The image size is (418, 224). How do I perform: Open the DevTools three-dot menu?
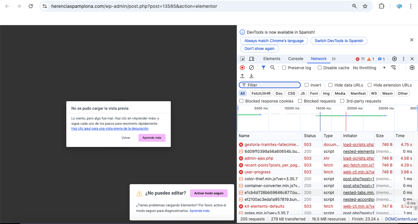(404, 59)
